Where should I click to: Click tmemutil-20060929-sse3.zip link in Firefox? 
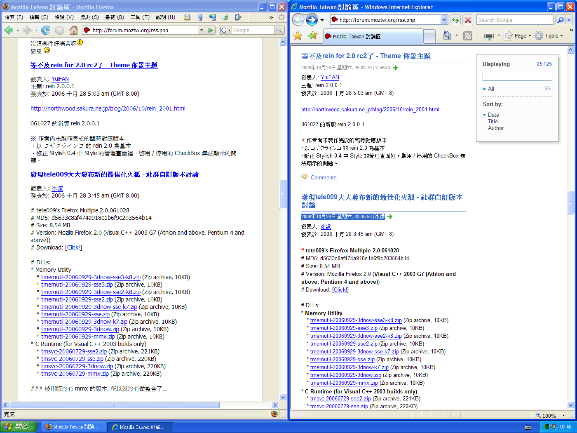tap(77, 285)
